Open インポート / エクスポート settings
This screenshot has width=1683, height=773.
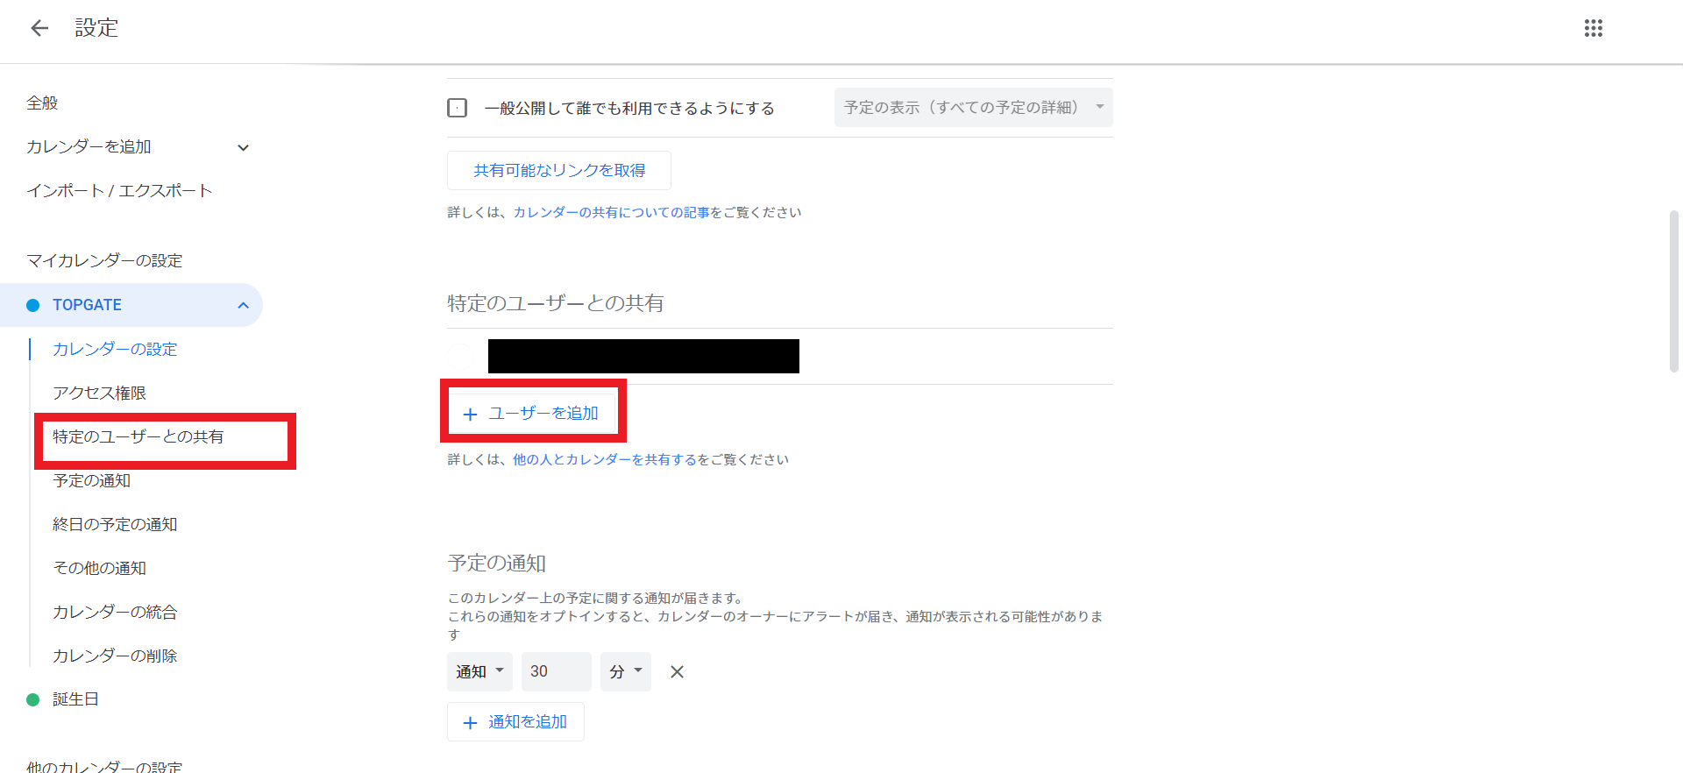pos(119,191)
